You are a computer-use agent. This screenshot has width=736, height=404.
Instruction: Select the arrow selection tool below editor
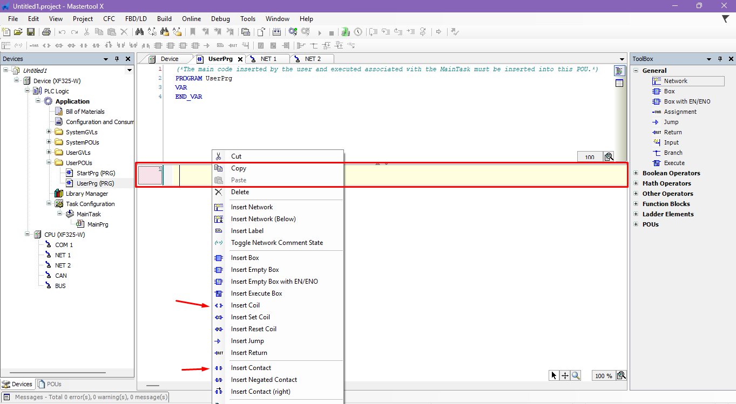(x=553, y=375)
